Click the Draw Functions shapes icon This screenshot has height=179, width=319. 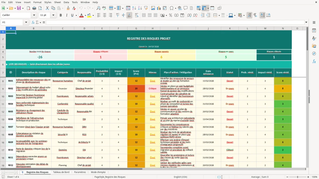tap(219, 8)
